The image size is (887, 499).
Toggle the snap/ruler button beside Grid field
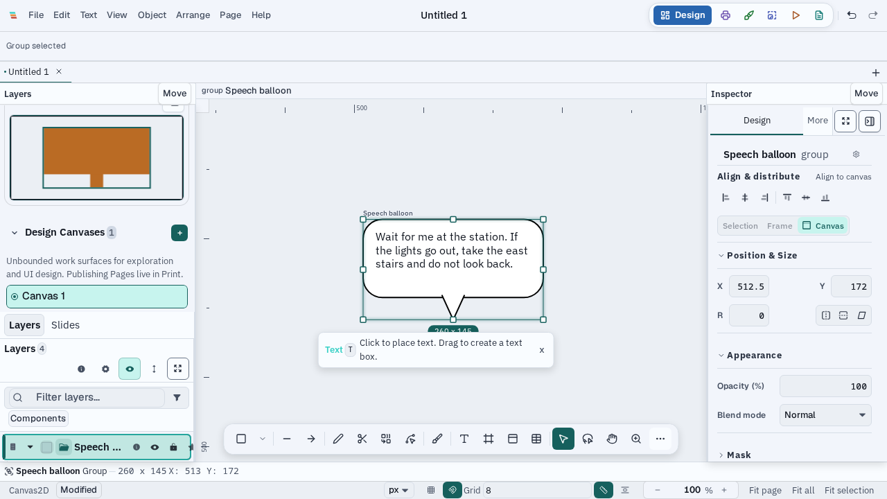pyautogui.click(x=604, y=490)
